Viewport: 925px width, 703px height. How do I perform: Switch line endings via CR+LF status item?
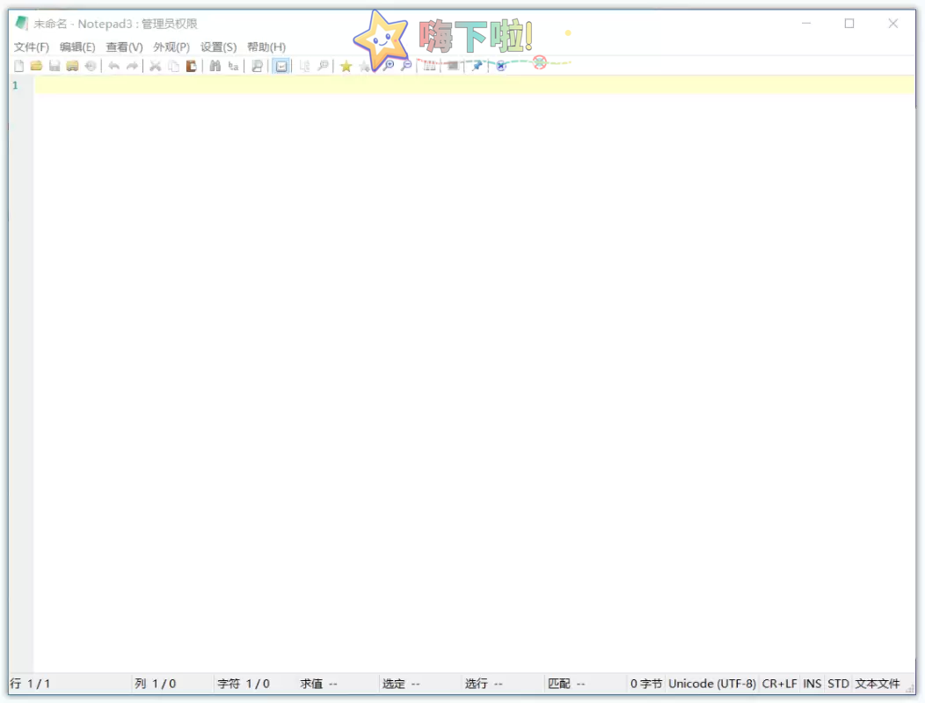(777, 683)
